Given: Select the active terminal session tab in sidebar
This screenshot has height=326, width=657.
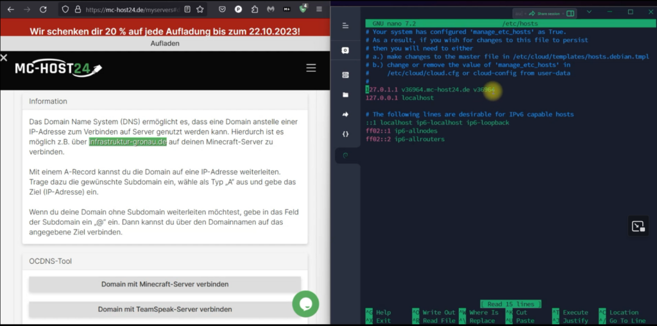Looking at the screenshot, I should [345, 155].
